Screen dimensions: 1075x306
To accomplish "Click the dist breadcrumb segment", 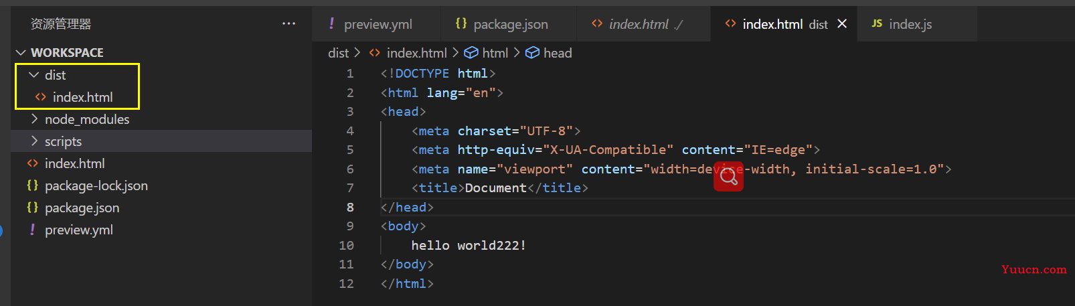I will tap(338, 53).
